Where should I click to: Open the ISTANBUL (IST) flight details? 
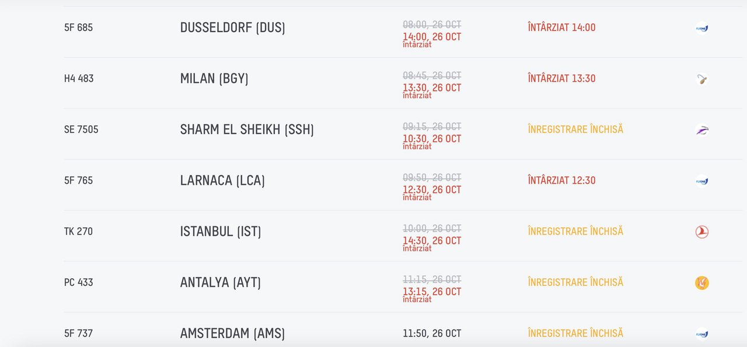(221, 232)
